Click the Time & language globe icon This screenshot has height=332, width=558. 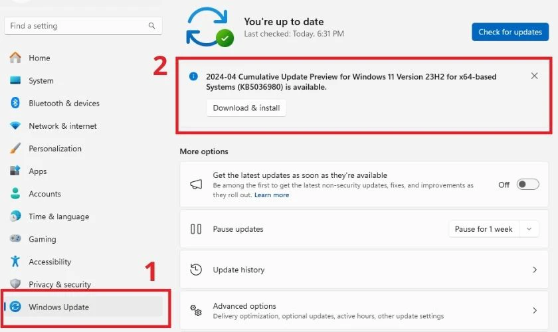point(15,216)
